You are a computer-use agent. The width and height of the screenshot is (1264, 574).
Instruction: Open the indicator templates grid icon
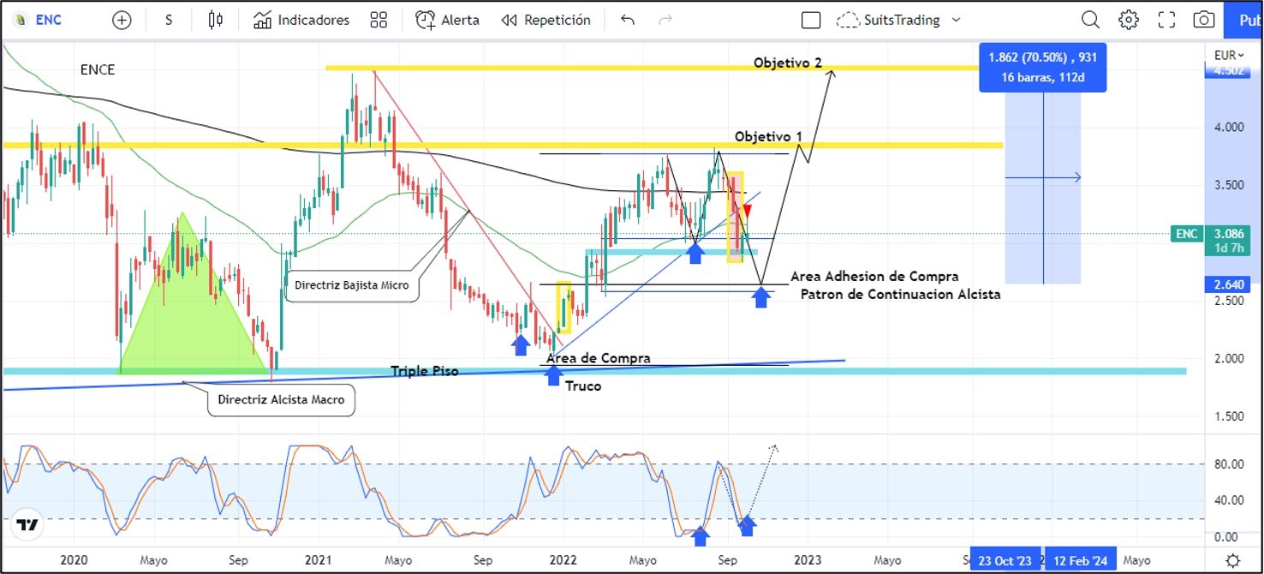[379, 20]
